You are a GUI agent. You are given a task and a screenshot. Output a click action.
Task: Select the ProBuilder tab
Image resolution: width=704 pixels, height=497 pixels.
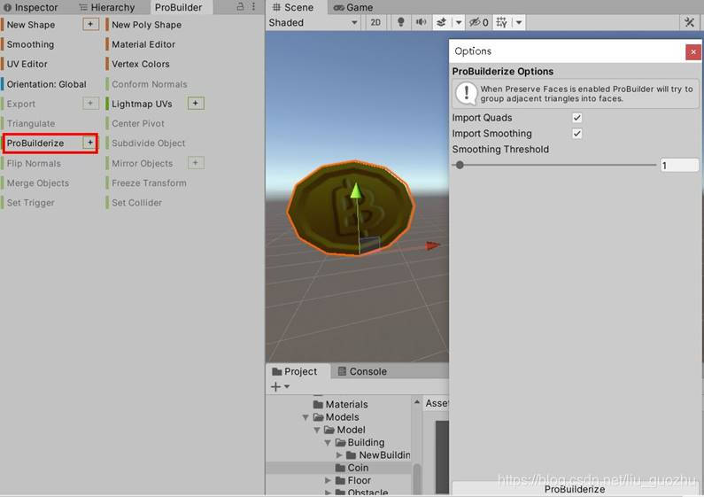click(178, 7)
